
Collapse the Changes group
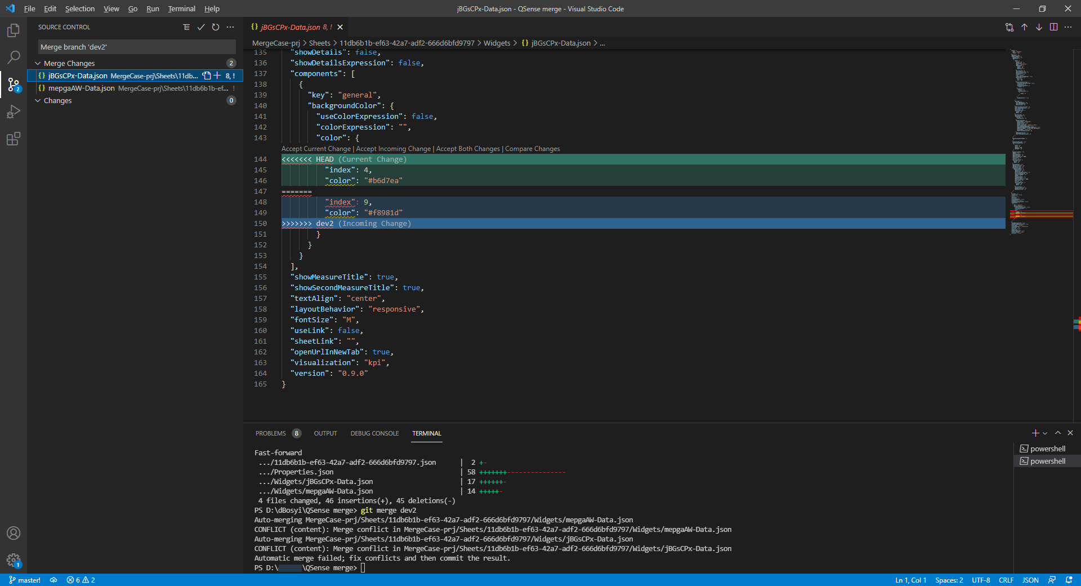click(x=38, y=101)
